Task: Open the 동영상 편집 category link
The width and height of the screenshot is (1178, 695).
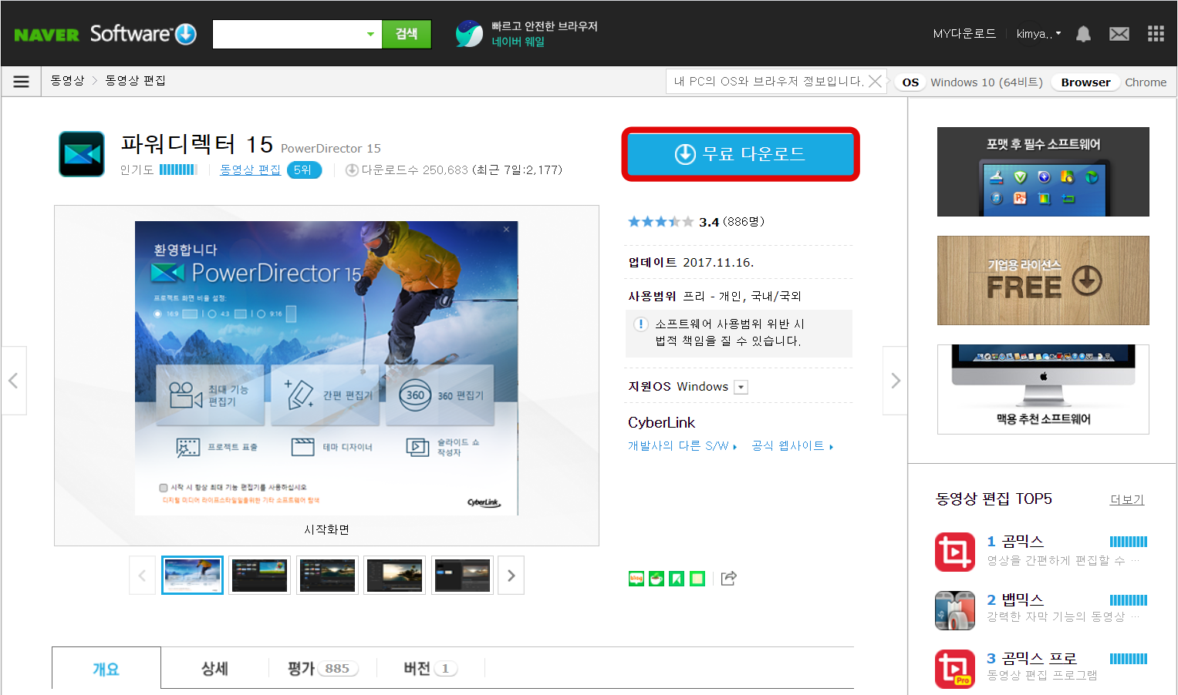Action: click(x=251, y=170)
